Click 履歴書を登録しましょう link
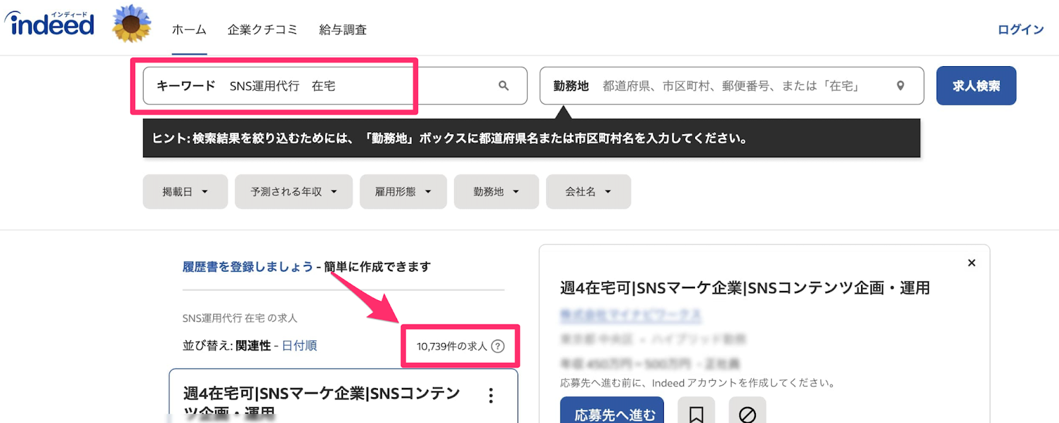The height and width of the screenshot is (423, 1059). (248, 267)
